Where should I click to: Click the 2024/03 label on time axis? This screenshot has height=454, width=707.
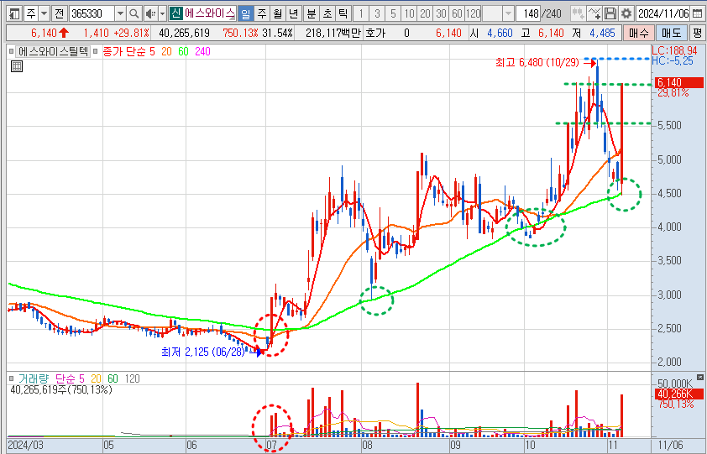tap(26, 446)
